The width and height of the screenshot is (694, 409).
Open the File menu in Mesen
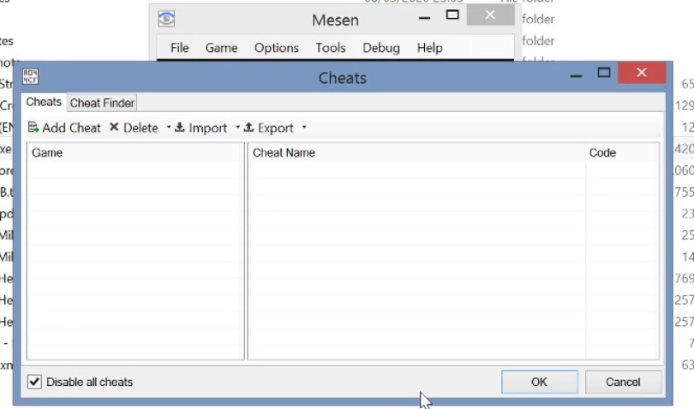click(x=180, y=48)
